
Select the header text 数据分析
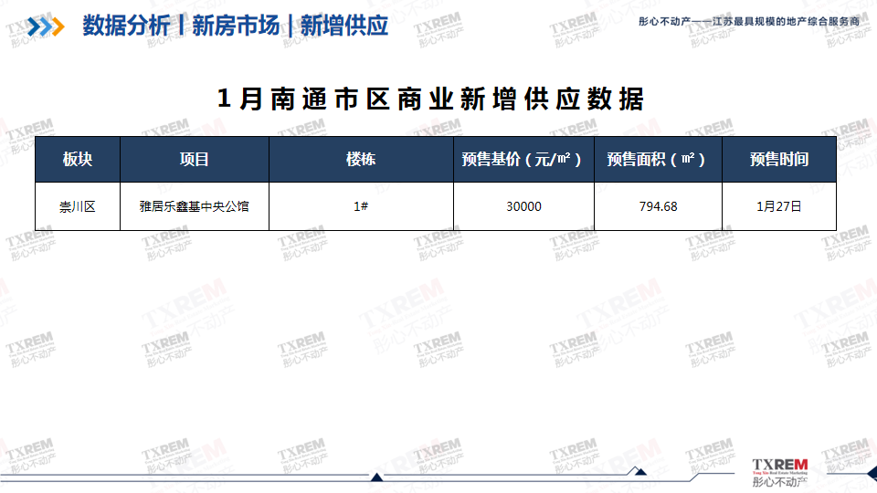point(126,26)
